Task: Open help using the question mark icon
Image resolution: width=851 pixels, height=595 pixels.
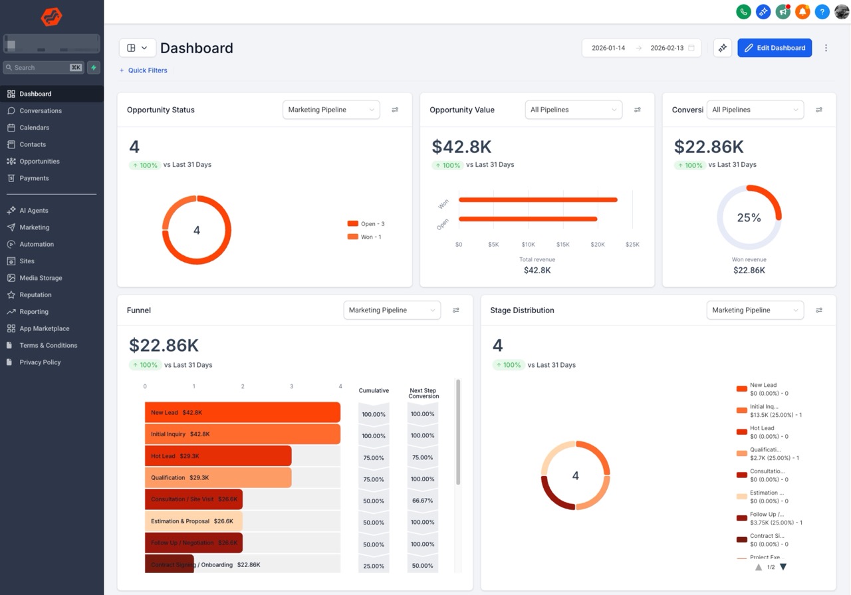Action: [x=822, y=11]
